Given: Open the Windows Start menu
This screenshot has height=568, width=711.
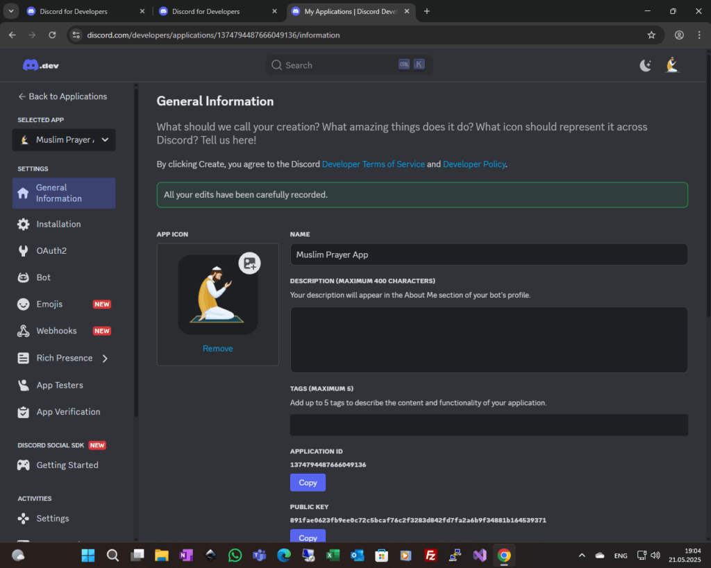Looking at the screenshot, I should 88,556.
